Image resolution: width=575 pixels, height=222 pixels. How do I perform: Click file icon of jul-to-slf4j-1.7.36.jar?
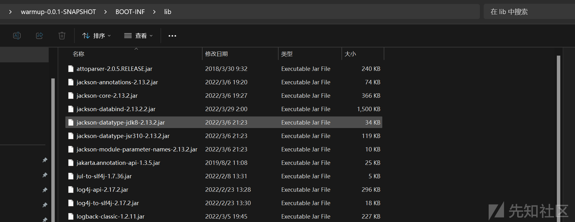pos(71,176)
